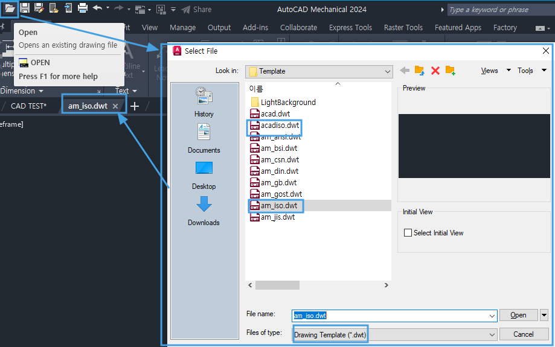The height and width of the screenshot is (347, 555).
Task: Click the Up one level folder icon
Action: click(x=420, y=71)
